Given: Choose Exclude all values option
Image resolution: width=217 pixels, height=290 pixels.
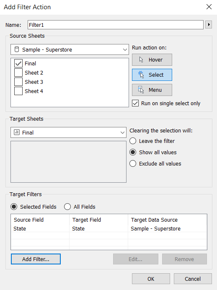Looking at the screenshot, I should 133,163.
